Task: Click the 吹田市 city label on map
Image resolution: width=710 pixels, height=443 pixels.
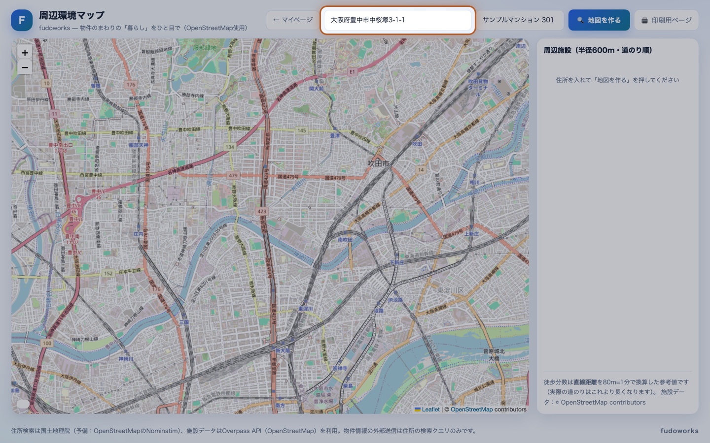Action: (378, 163)
